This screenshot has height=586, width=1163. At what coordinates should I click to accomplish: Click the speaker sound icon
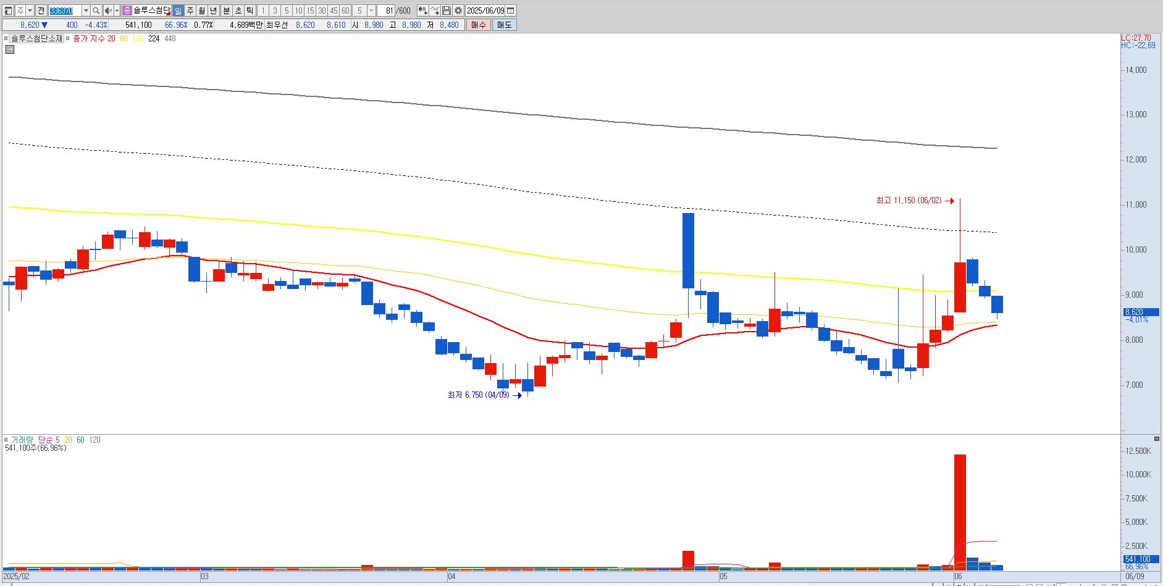[108, 10]
